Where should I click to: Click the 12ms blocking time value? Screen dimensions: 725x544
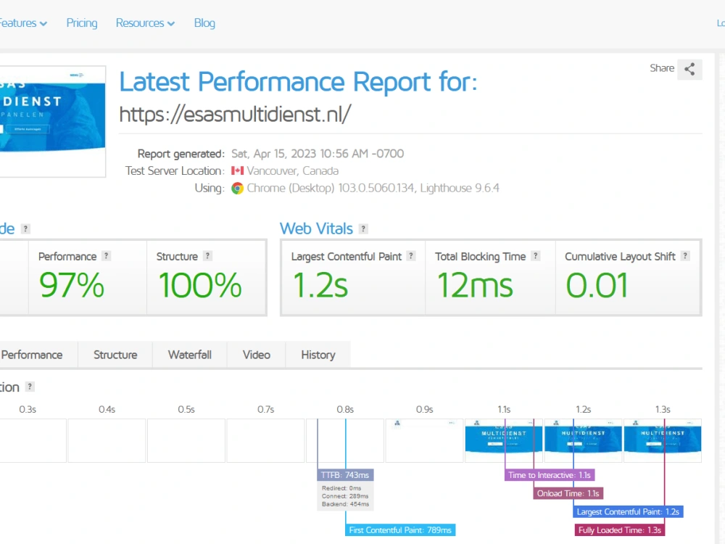coord(475,285)
